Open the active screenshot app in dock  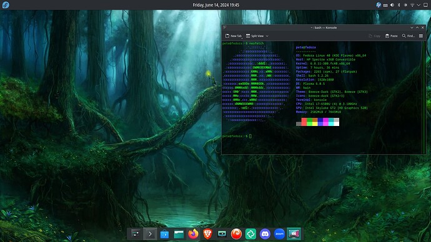[294, 234]
